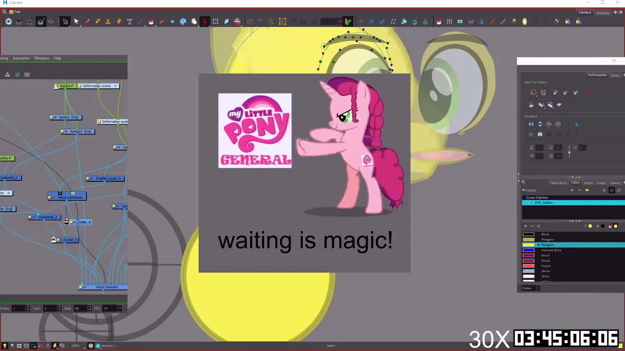Select the Eraser tool
625x351 pixels.
click(x=119, y=21)
